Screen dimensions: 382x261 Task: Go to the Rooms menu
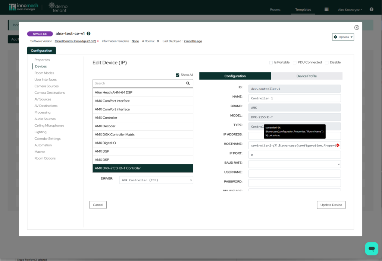[x=275, y=10]
